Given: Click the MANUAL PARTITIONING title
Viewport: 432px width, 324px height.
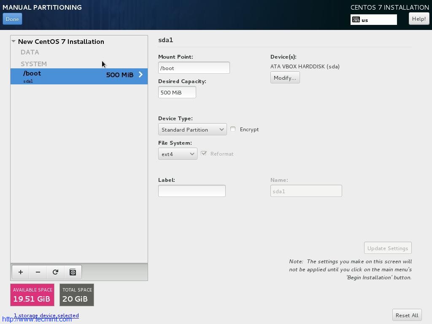Looking at the screenshot, I should [x=42, y=8].
